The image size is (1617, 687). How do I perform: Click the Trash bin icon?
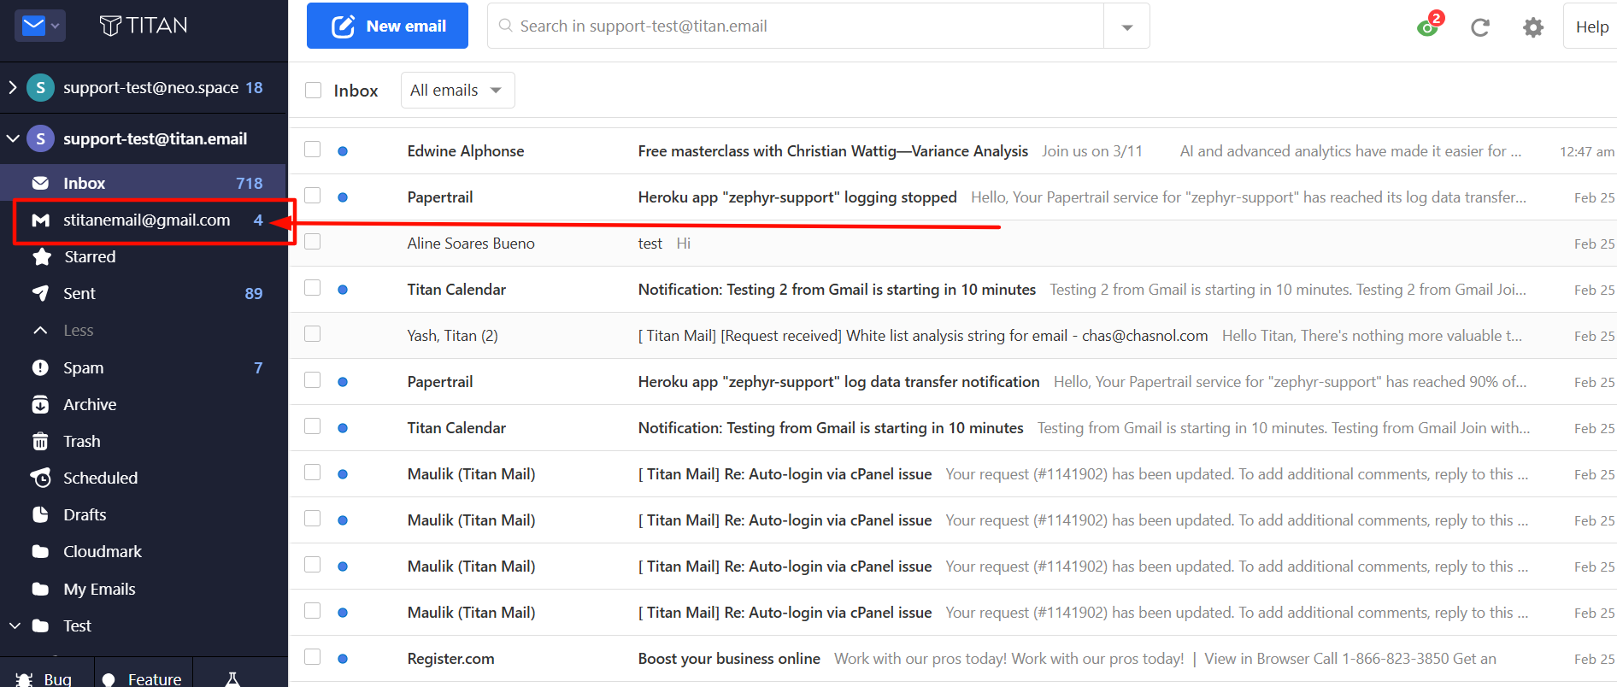click(40, 441)
